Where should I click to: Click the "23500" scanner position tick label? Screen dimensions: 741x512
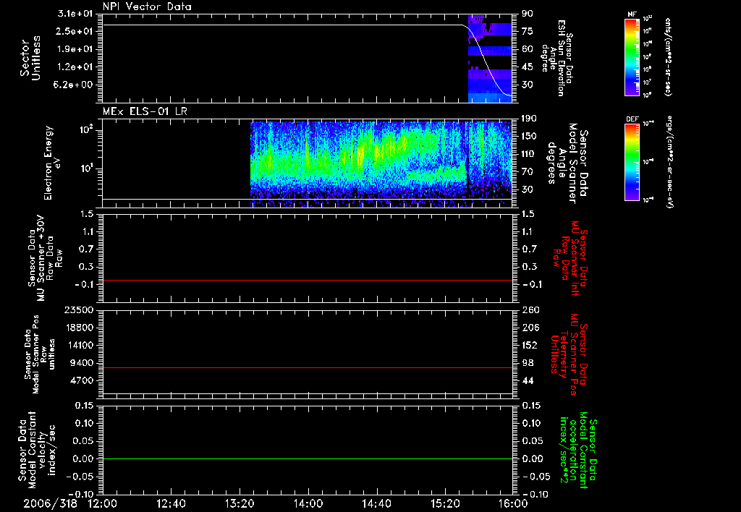pyautogui.click(x=80, y=310)
